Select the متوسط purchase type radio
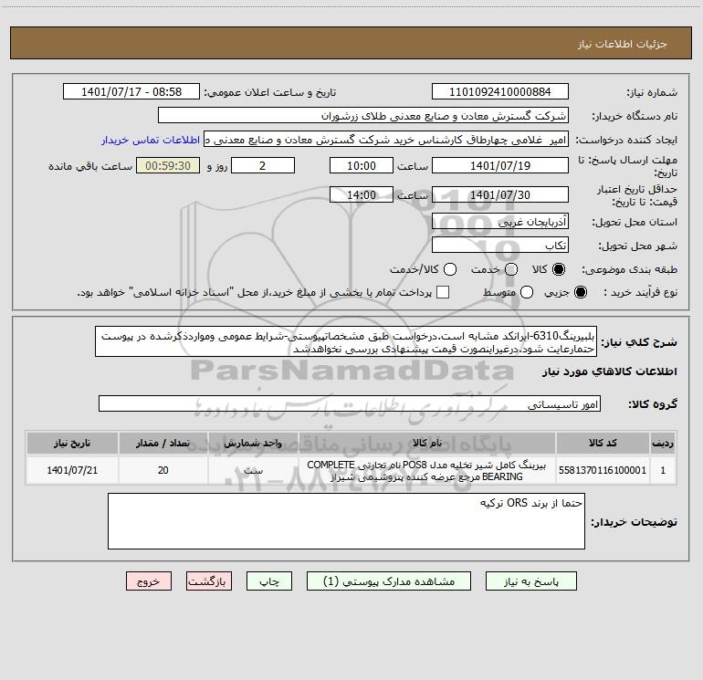This screenshot has height=680, width=703. click(x=527, y=292)
